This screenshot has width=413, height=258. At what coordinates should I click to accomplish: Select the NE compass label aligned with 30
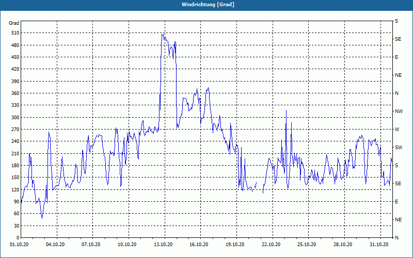pyautogui.click(x=399, y=220)
